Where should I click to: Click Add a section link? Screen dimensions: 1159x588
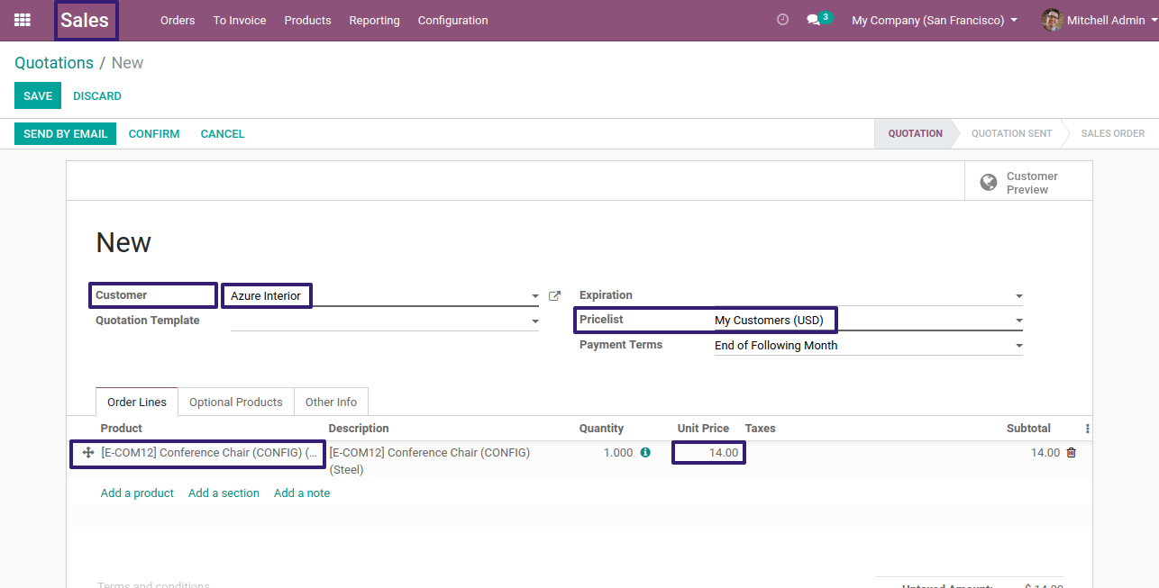pos(224,493)
